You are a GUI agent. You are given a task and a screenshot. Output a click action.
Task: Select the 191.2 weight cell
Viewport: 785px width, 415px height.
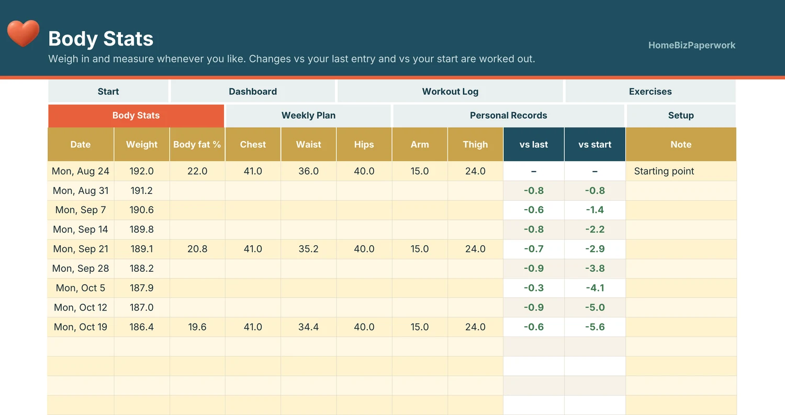click(142, 191)
